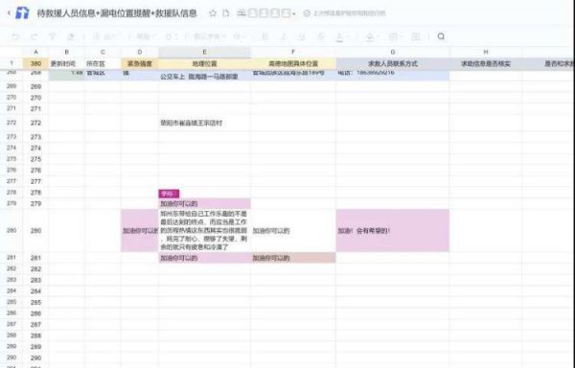The width and height of the screenshot is (575, 368).
Task: Select cell A1 showing 380
Action: click(x=35, y=63)
